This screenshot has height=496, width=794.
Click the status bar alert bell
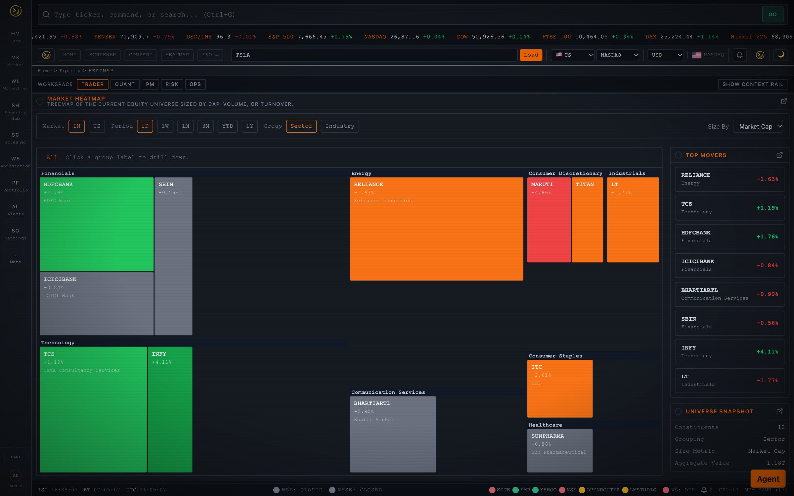point(704,490)
